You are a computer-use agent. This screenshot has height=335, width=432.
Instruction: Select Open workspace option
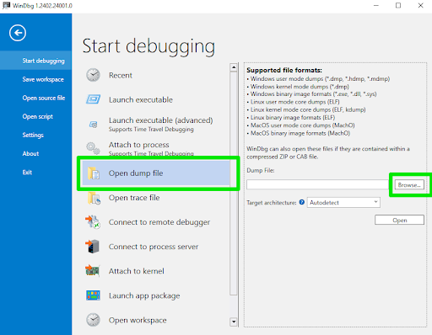tap(156, 320)
